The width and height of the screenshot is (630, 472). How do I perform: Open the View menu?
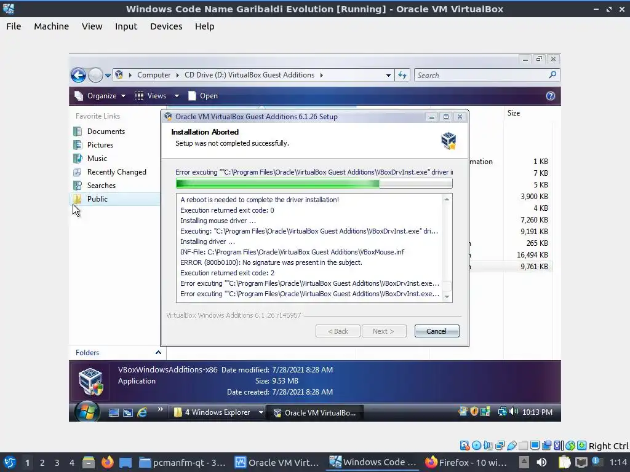[92, 26]
